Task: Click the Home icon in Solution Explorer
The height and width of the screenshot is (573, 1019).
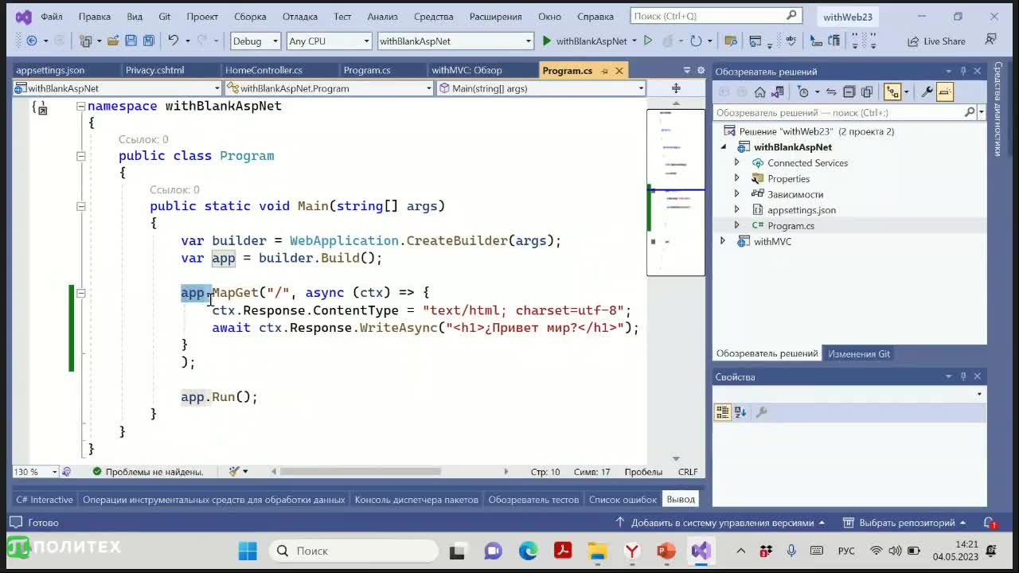Action: point(760,92)
